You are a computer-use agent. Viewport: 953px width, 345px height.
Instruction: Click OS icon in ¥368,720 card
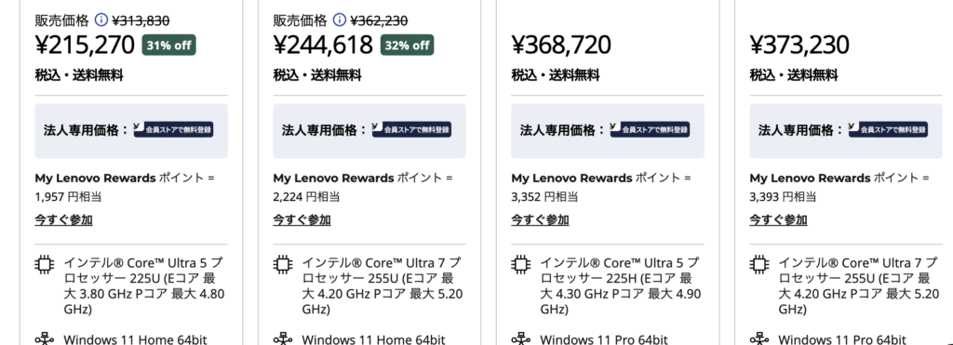(520, 338)
